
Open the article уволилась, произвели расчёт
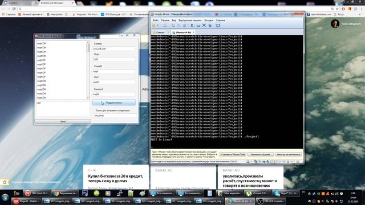250,181
